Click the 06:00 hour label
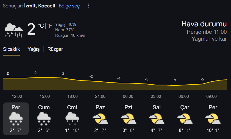 183,96
